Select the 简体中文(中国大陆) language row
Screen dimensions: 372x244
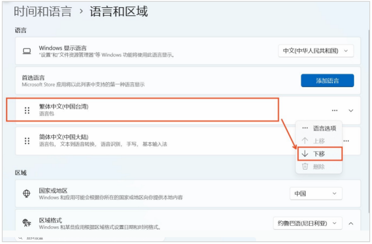point(135,140)
